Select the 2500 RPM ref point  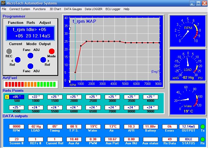pos(93,97)
